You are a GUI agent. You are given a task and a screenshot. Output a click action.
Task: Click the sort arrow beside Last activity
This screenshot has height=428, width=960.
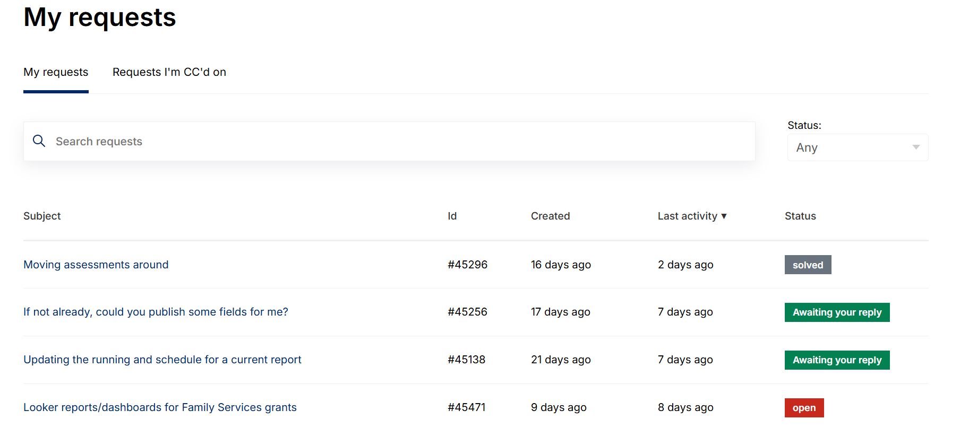click(724, 216)
